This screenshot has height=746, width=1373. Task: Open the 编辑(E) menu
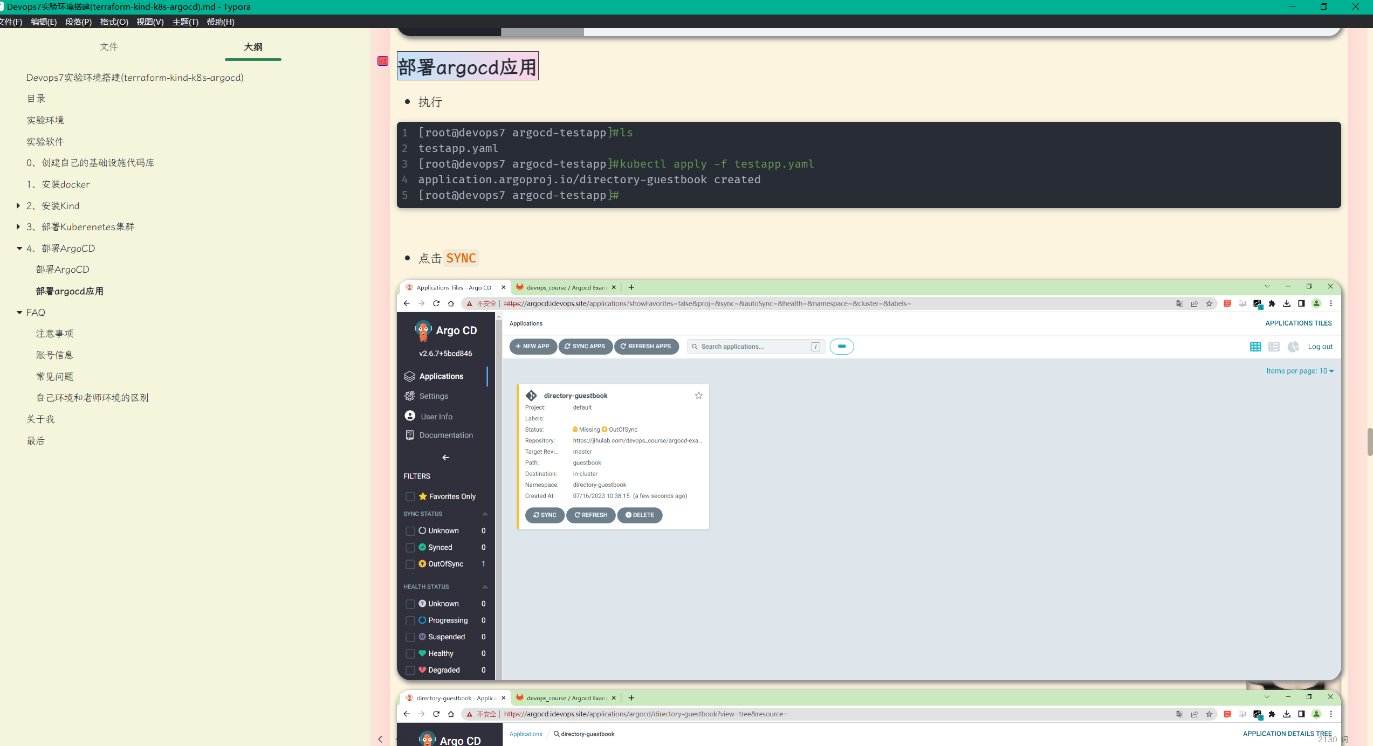pos(44,22)
